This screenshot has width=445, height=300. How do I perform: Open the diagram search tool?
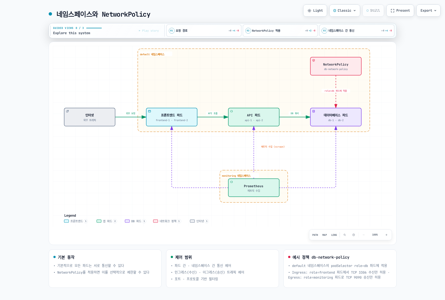click(x=345, y=235)
